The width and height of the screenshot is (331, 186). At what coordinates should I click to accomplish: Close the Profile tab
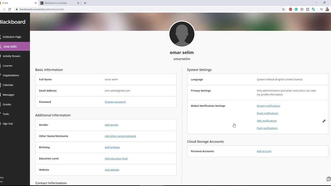(36, 3)
